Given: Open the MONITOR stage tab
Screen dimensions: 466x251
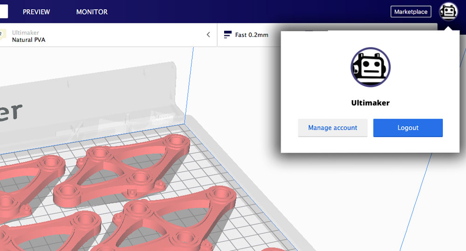Looking at the screenshot, I should (x=92, y=12).
